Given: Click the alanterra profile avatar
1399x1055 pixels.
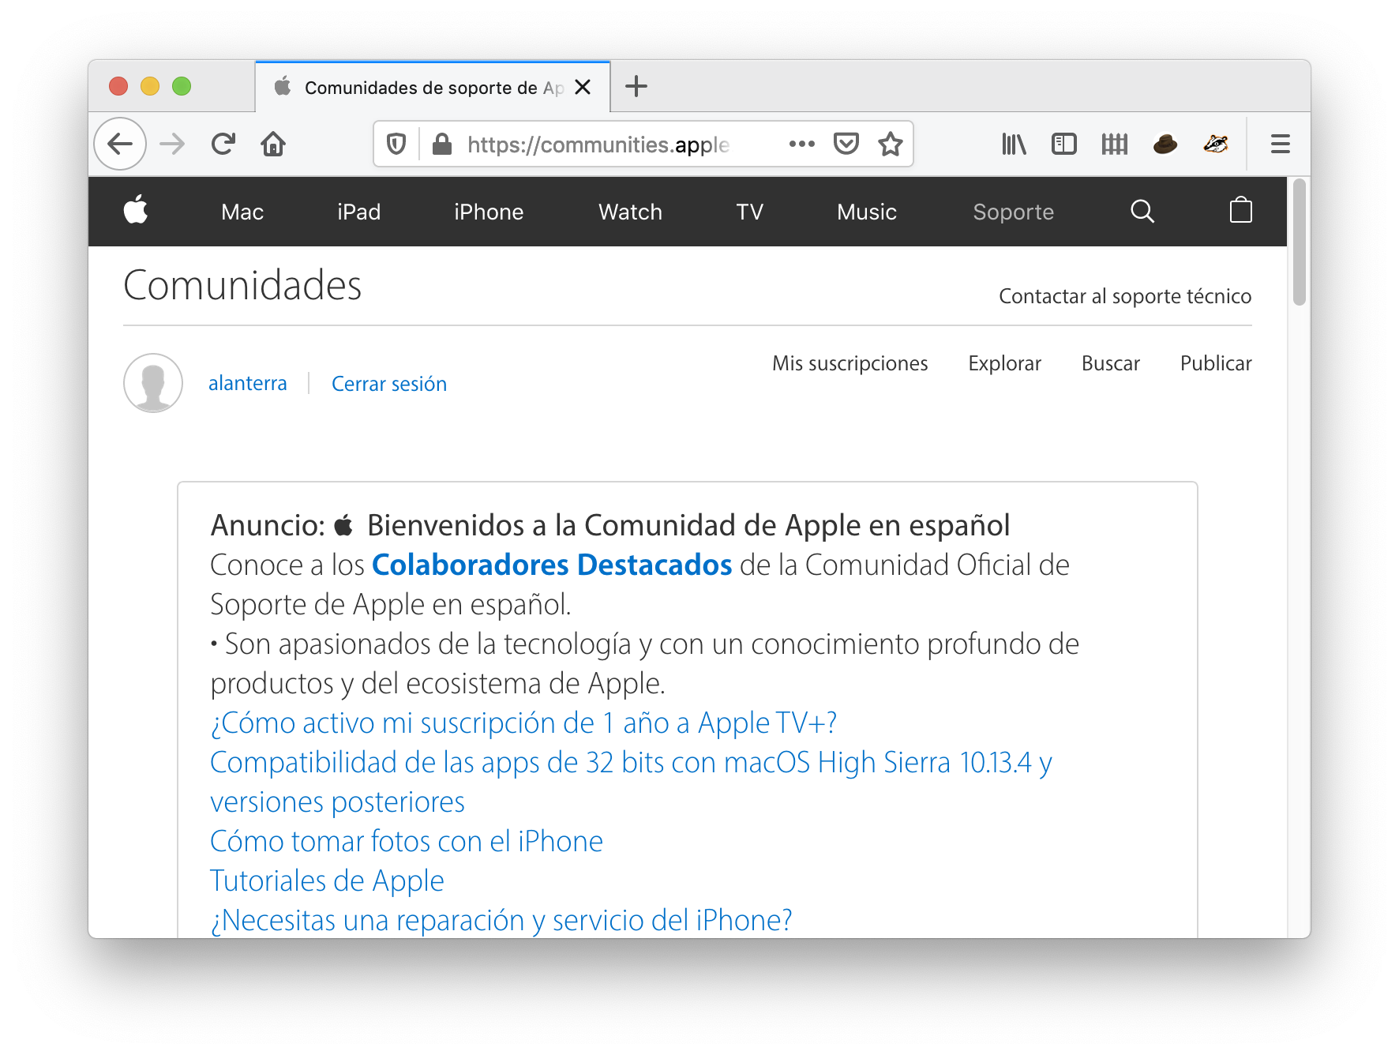Looking at the screenshot, I should click(x=153, y=383).
